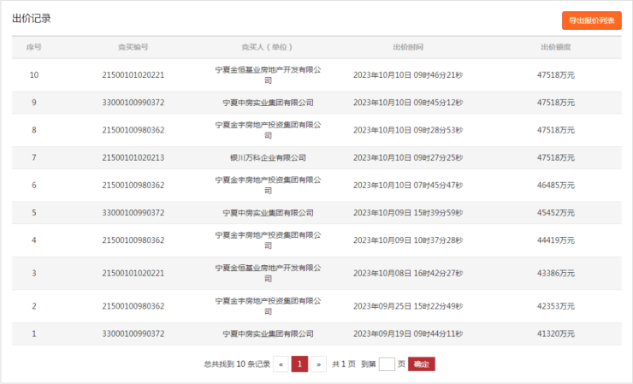
Task: Click the 出价时间 column header
Action: pos(408,47)
